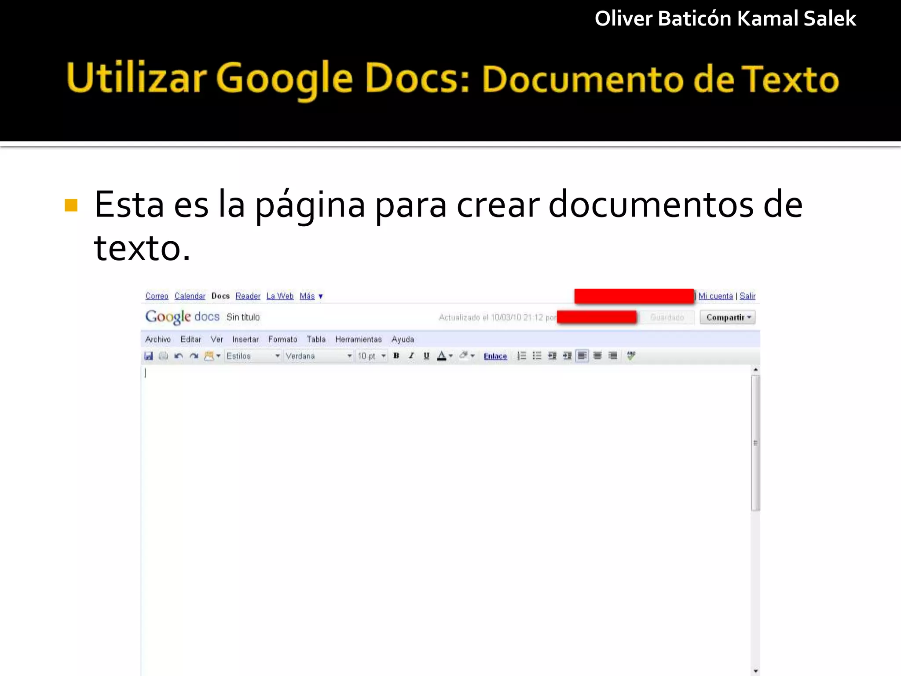Click the Compartir button
Viewport: 901px width, 676px height.
[x=728, y=317]
